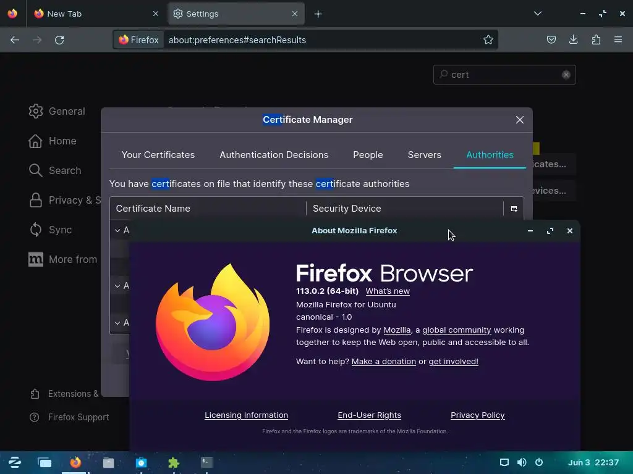The image size is (633, 474).
Task: Select the Your Certificates tab
Action: [x=158, y=155]
